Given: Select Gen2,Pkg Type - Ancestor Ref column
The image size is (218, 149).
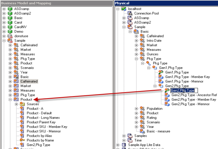Looking at the screenshot, I should coord(194,95).
